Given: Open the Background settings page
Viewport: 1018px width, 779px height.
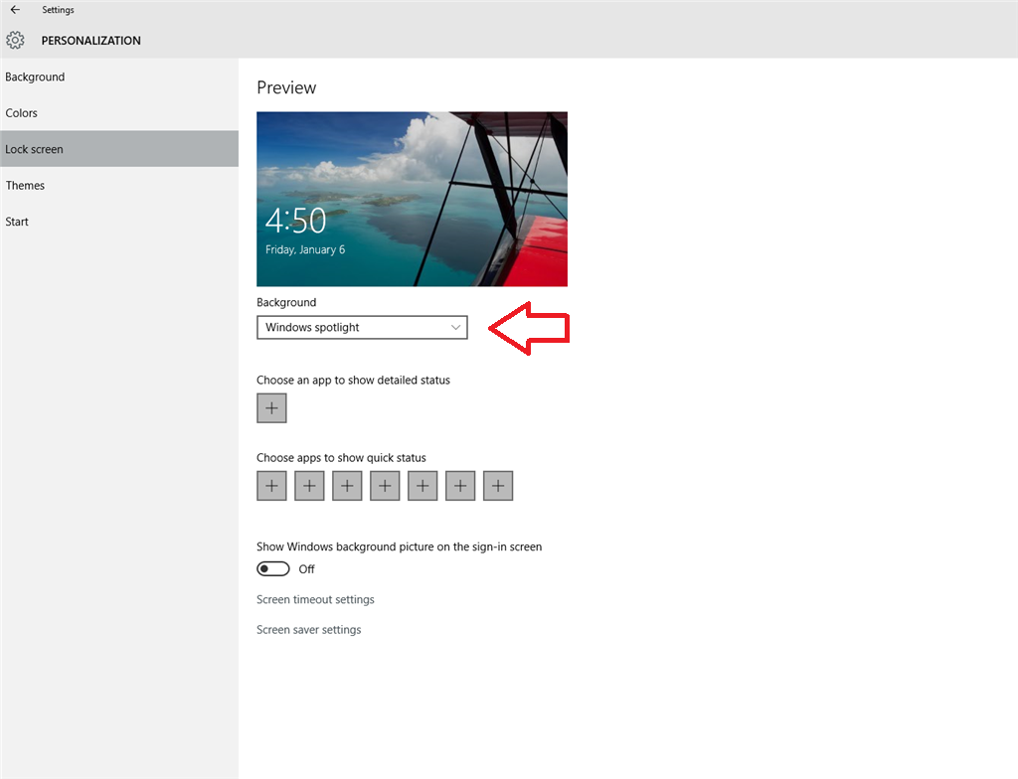Looking at the screenshot, I should click(119, 77).
